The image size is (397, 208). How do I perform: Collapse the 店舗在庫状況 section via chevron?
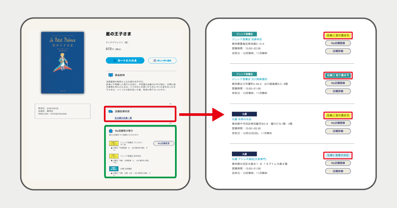click(170, 104)
